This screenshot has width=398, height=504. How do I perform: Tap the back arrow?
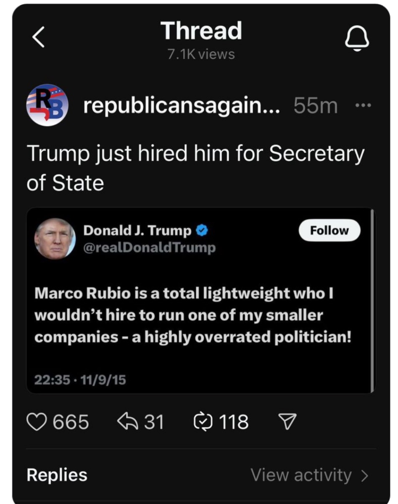pos(39,39)
